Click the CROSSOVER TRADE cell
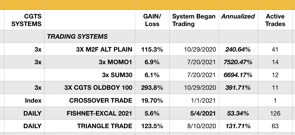 [101, 100]
